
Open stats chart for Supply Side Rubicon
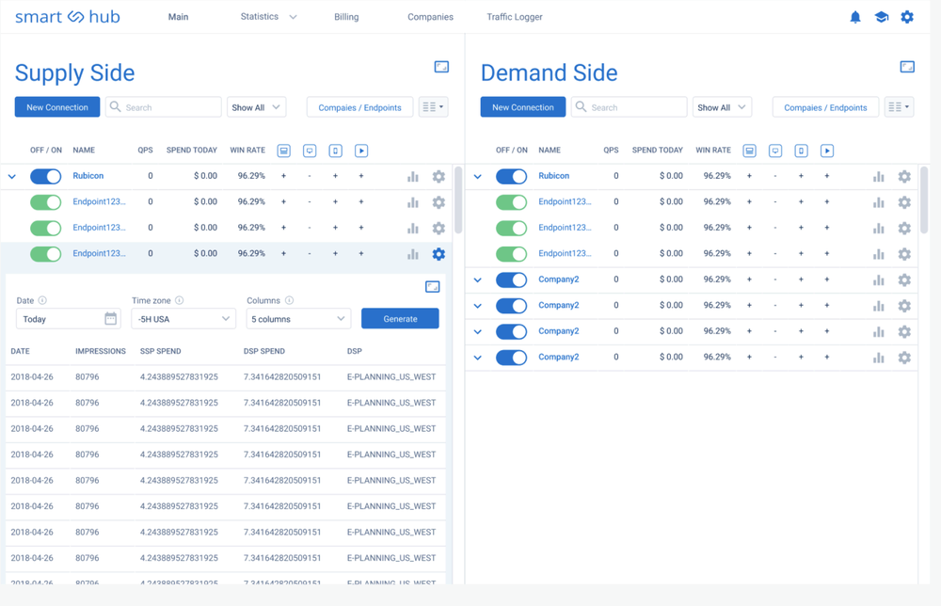click(x=413, y=176)
